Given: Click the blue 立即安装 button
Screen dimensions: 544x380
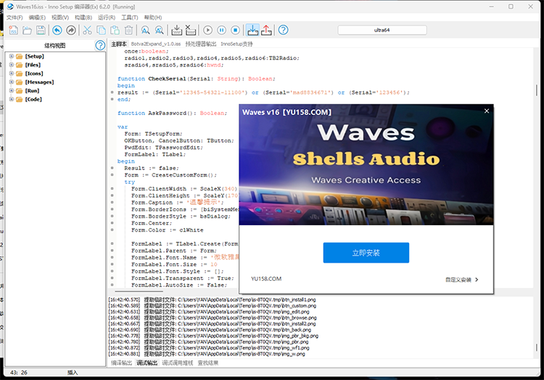Looking at the screenshot, I should pyautogui.click(x=366, y=253).
